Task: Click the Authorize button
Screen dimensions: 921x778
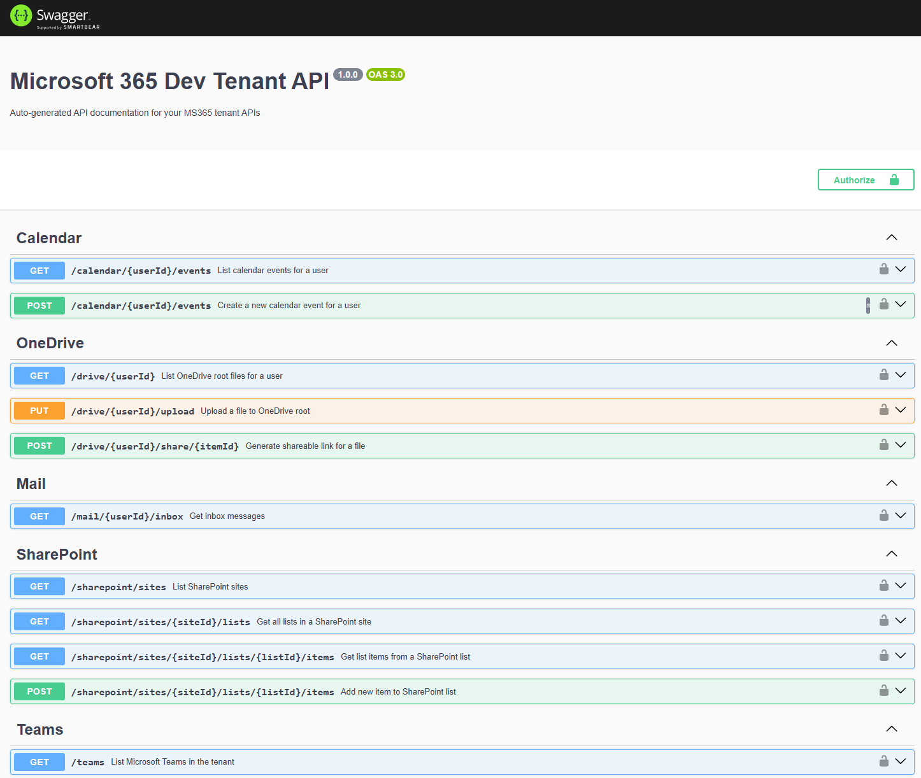Action: 866,180
